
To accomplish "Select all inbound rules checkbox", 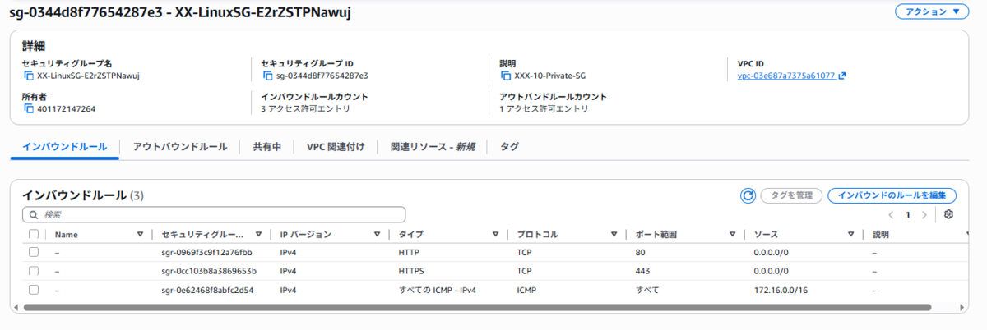I will point(34,234).
